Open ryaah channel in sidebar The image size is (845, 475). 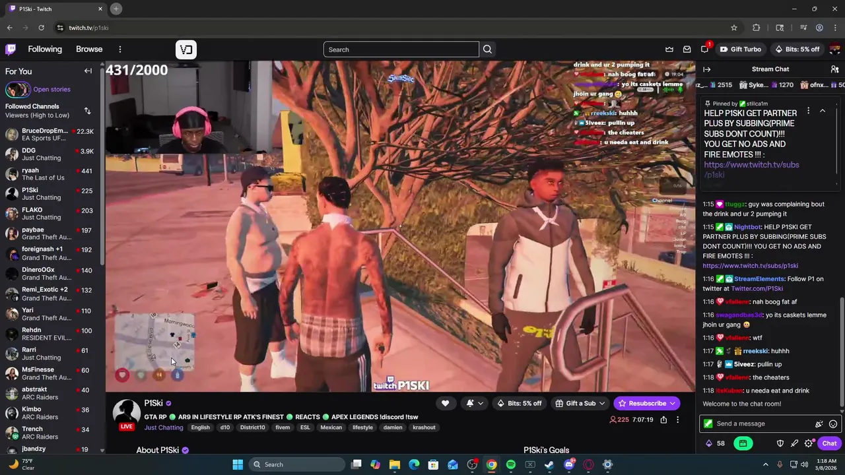pyautogui.click(x=50, y=174)
